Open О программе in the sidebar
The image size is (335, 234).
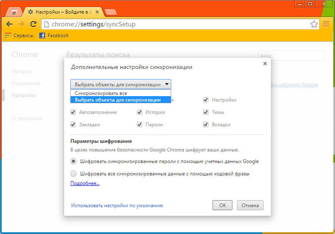(27, 119)
